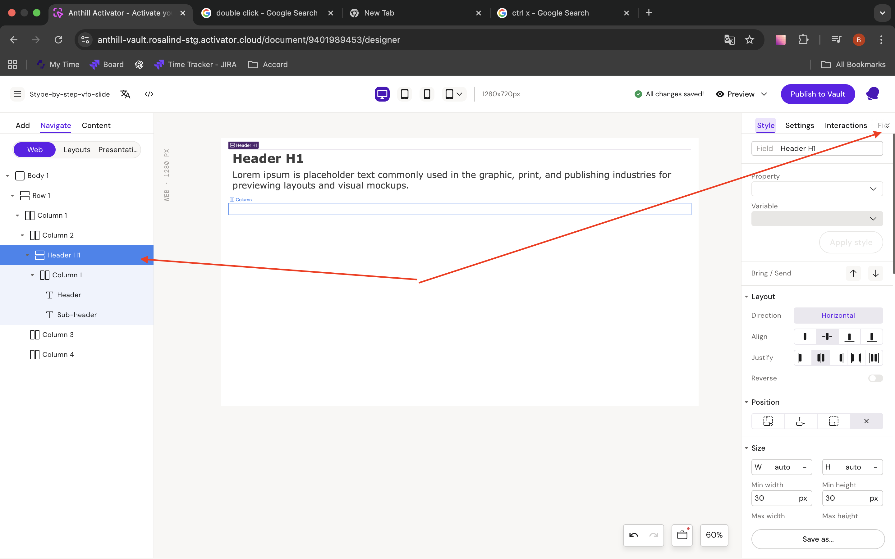Screen dimensions: 895x559
Task: Click the Anthill assistant avatar icon
Action: click(872, 94)
